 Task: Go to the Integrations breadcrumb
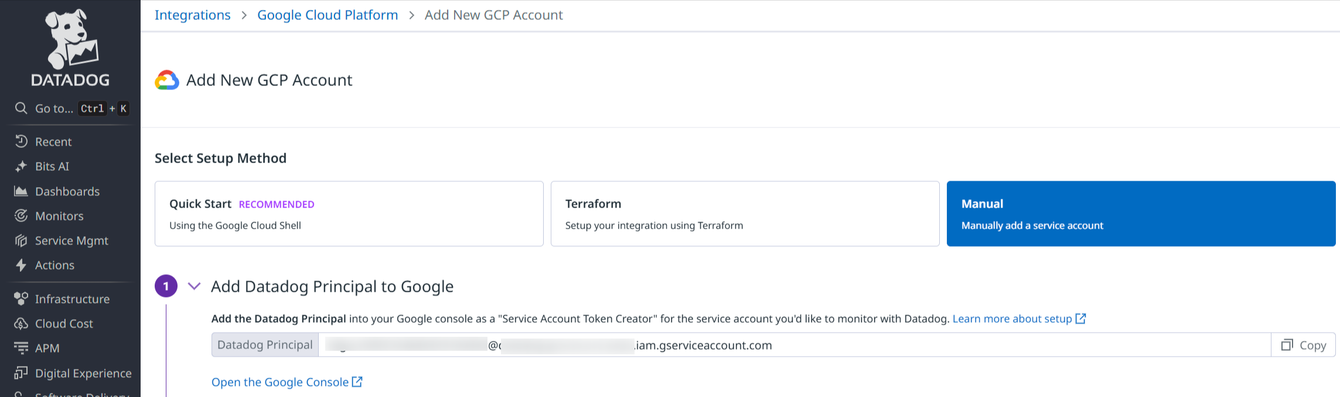click(192, 15)
